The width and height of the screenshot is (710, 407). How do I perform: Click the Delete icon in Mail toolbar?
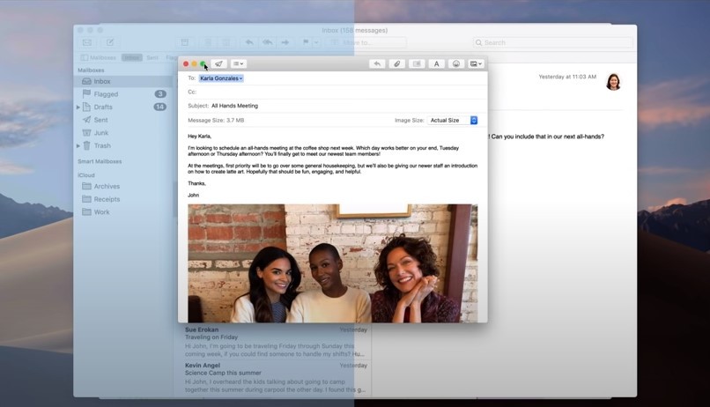tap(208, 42)
